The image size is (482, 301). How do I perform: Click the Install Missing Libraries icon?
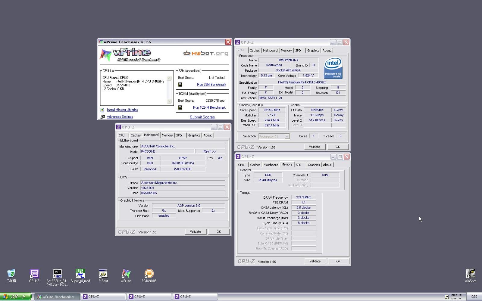102,110
